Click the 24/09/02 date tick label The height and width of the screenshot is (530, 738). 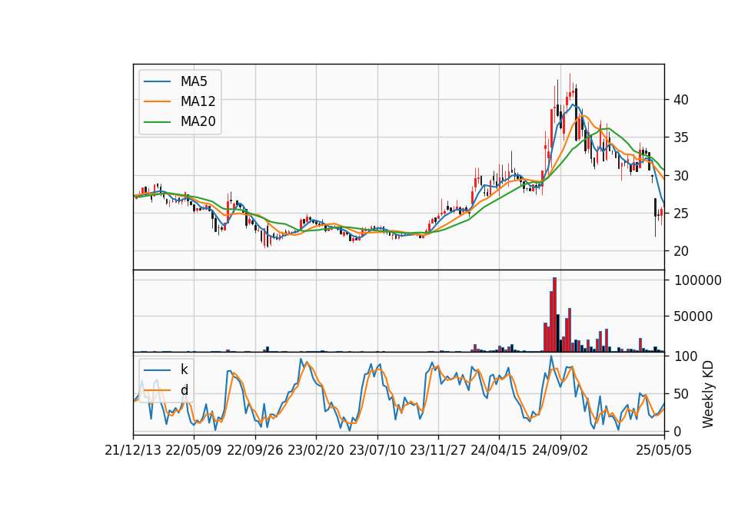[x=560, y=450]
